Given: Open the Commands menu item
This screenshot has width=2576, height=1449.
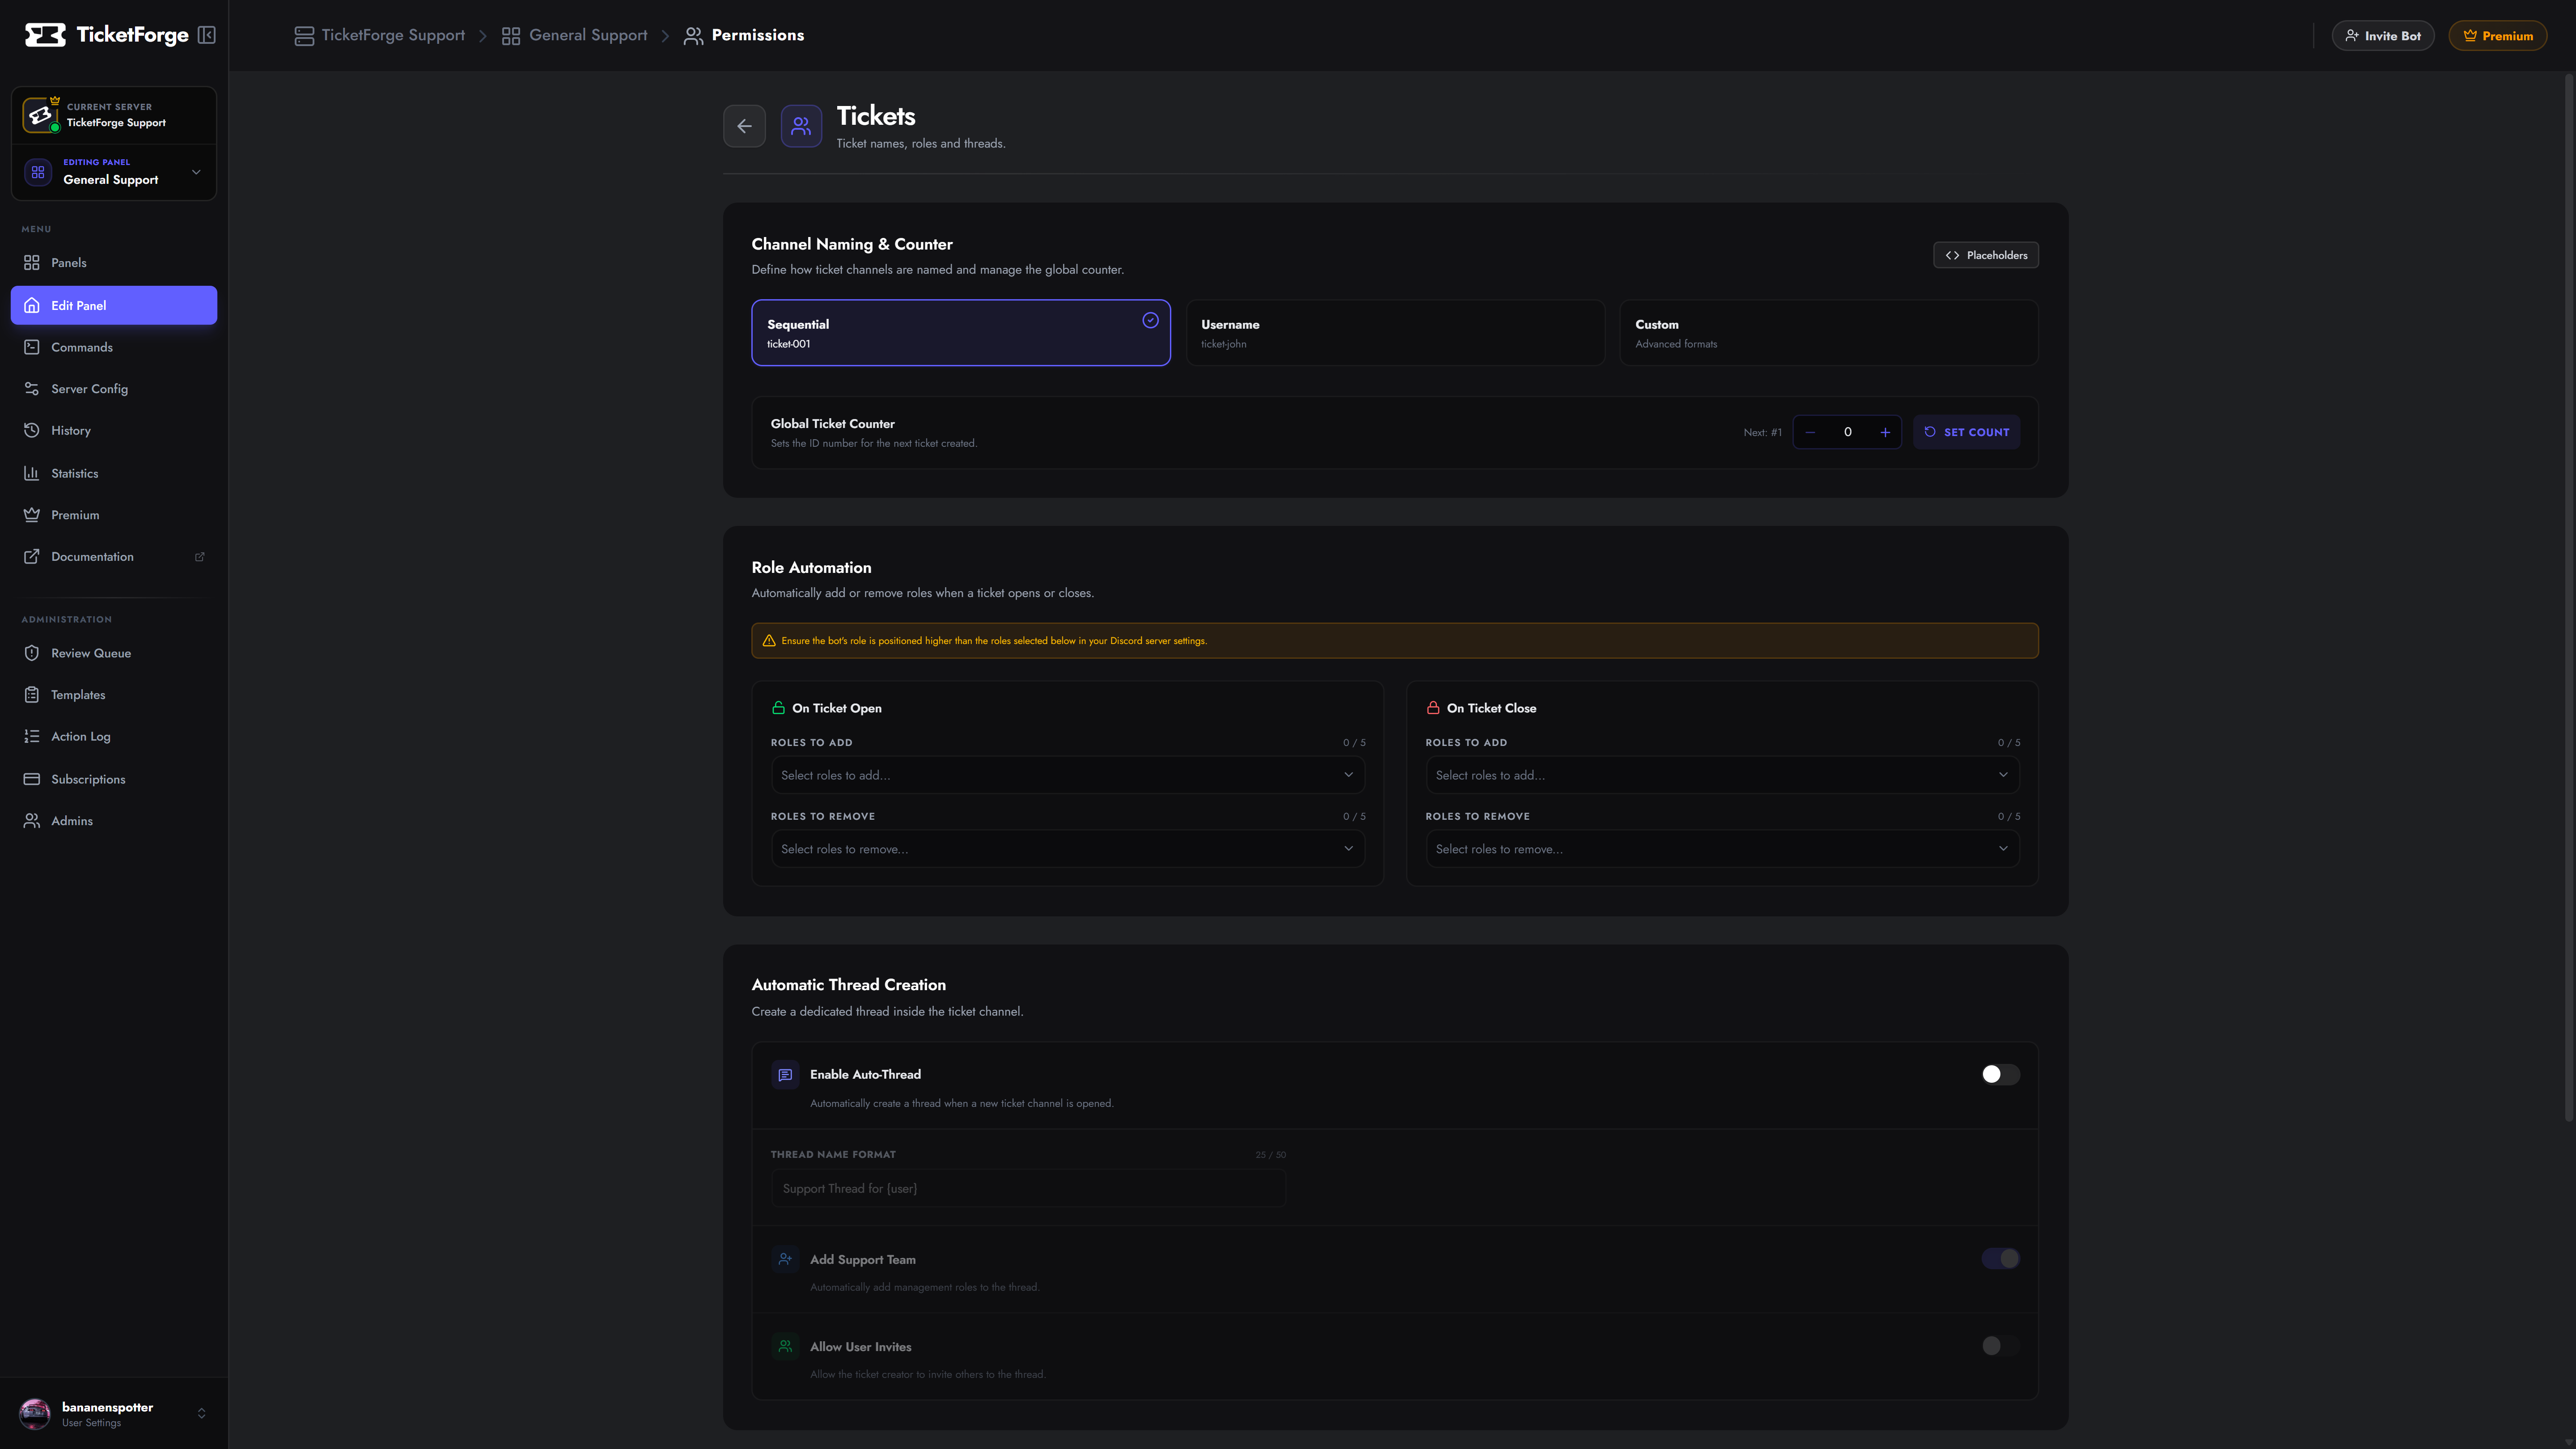Looking at the screenshot, I should 114,347.
